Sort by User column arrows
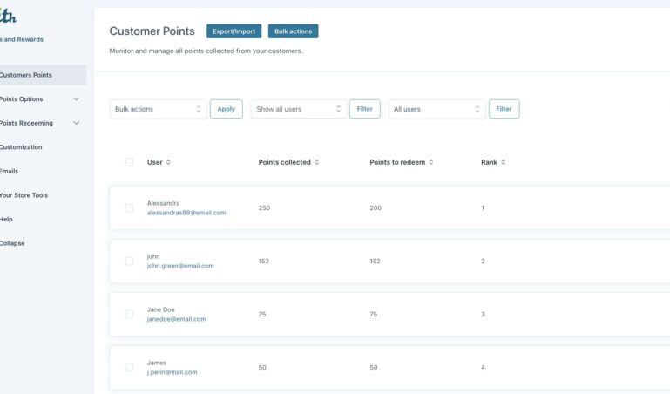The width and height of the screenshot is (670, 394). pos(168,162)
